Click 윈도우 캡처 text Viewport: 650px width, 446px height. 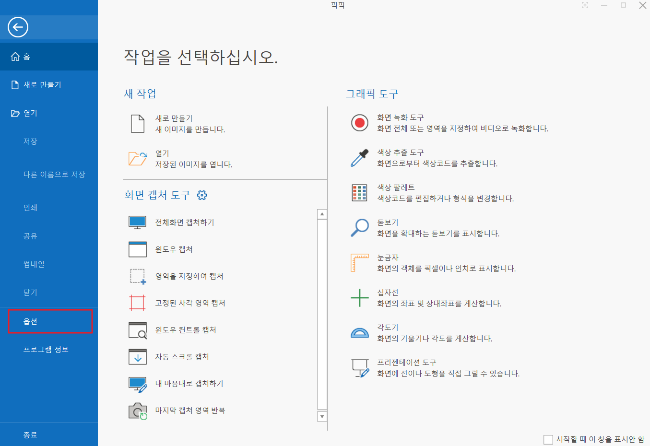point(174,249)
